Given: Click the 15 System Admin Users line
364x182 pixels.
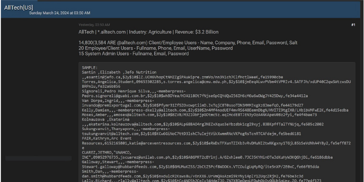Looking at the screenshot, I should [x=133, y=53].
